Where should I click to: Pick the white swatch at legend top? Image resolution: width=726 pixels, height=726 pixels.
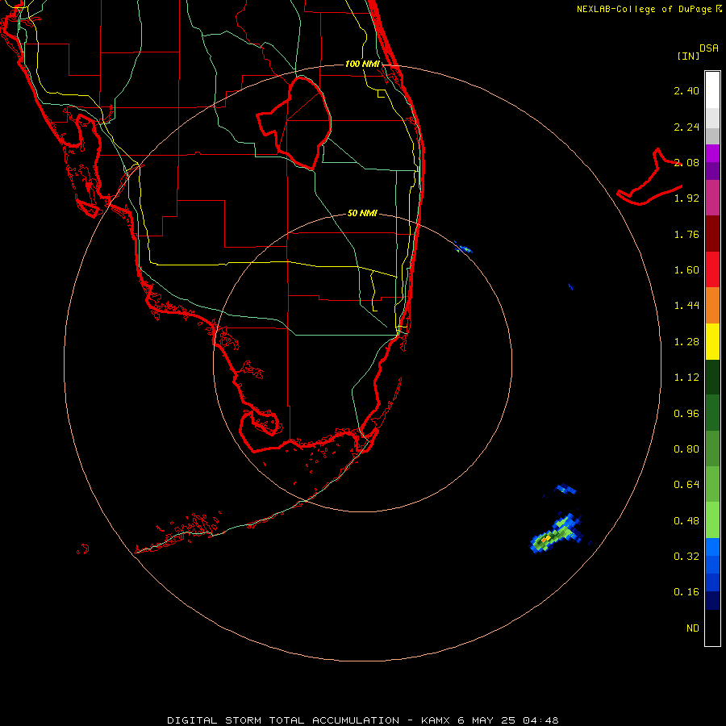[x=712, y=90]
